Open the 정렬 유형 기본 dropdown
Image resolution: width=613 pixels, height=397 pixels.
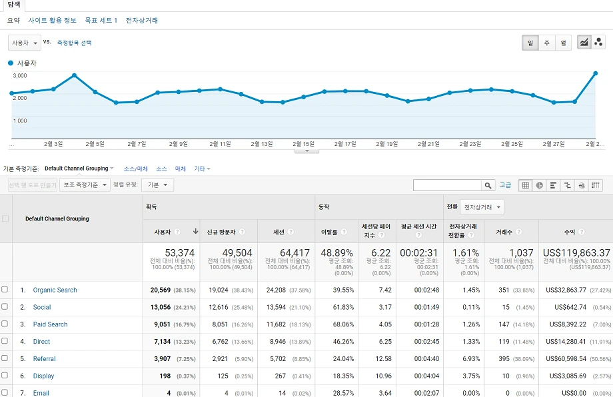157,185
